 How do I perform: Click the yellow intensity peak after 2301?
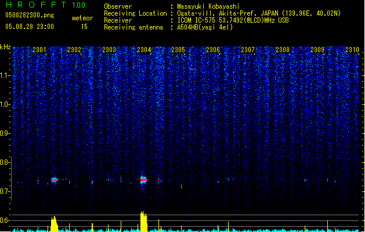[54, 224]
